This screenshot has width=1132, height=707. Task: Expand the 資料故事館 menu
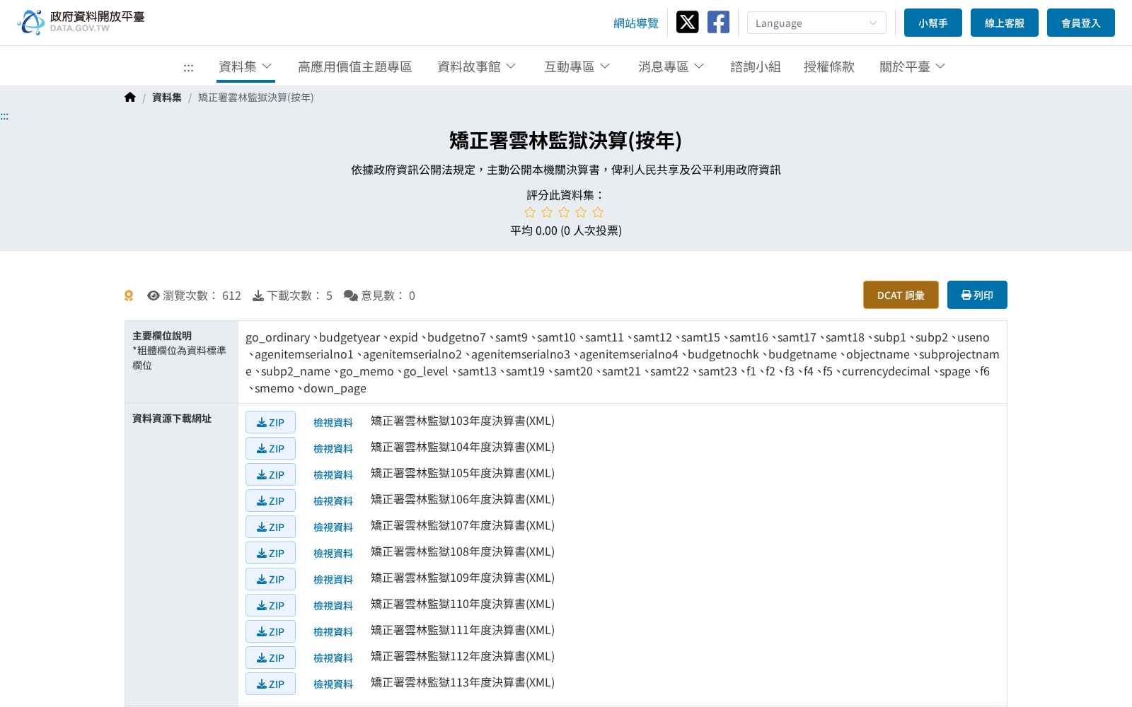point(477,66)
